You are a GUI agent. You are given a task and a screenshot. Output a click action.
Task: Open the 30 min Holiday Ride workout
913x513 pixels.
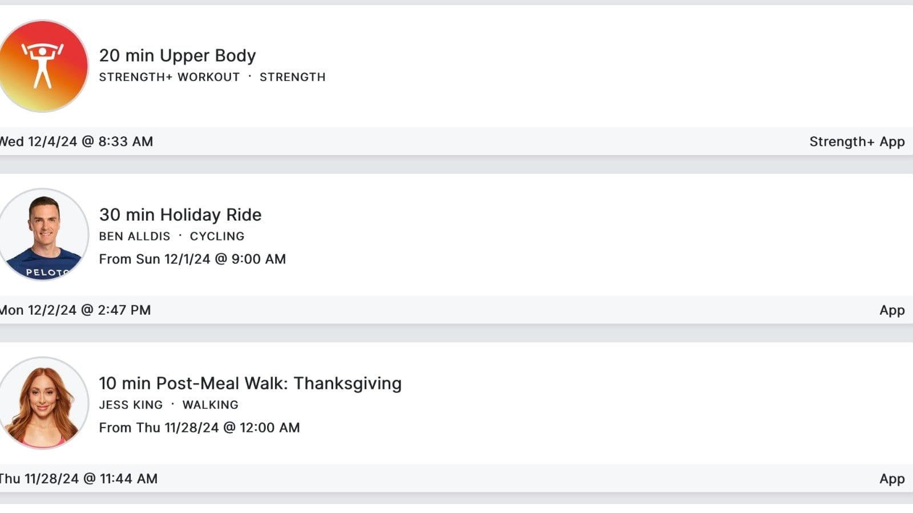tap(180, 214)
